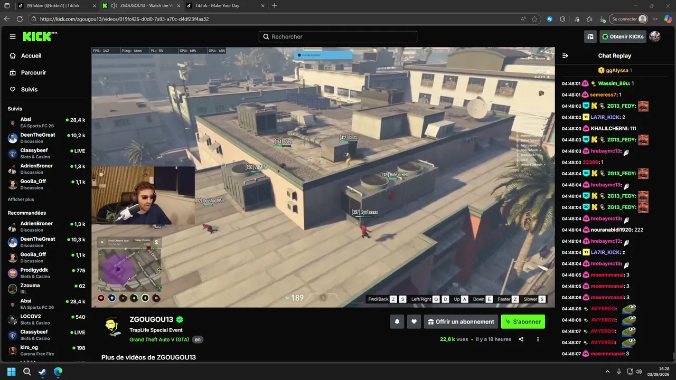Click the Rechercher search field

[x=338, y=36]
